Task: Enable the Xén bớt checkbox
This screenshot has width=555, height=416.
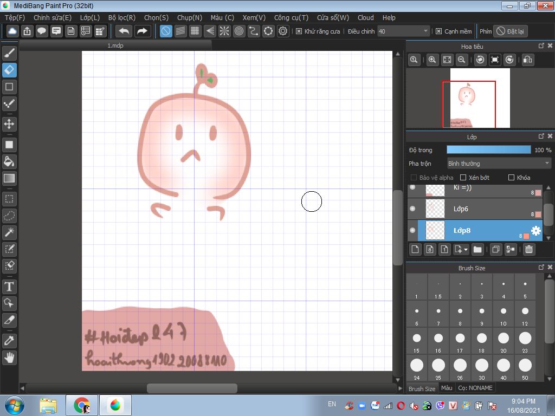Action: point(463,177)
